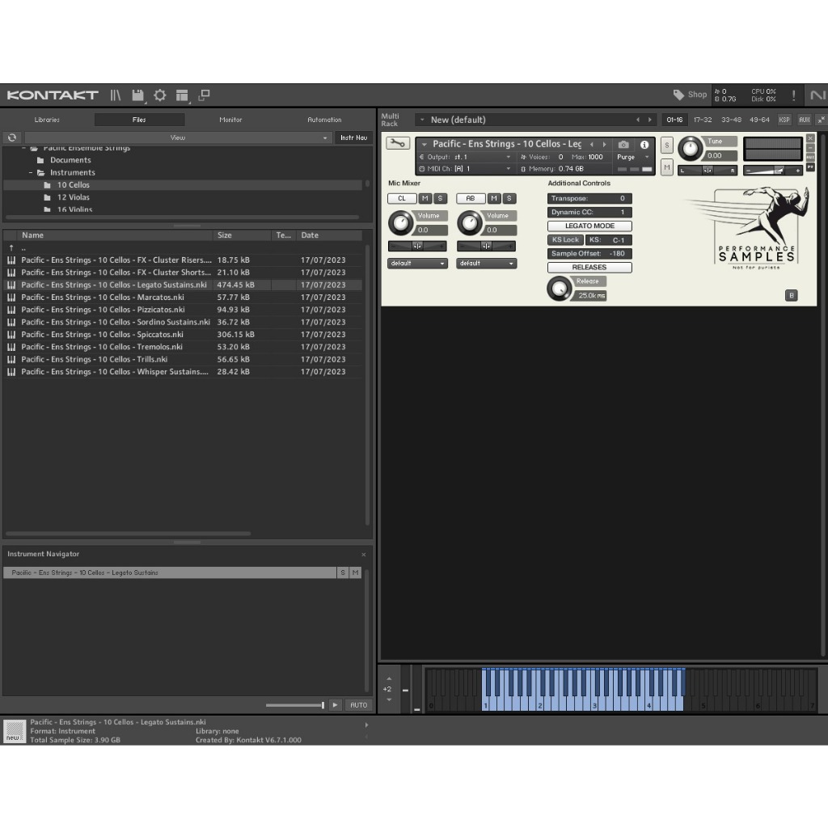
Task: Mute the instrument with M button
Action: pos(667,167)
